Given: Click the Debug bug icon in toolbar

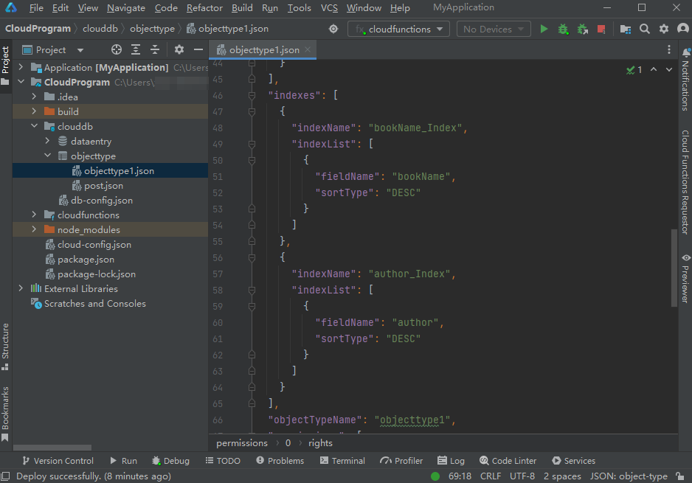Looking at the screenshot, I should (x=563, y=29).
